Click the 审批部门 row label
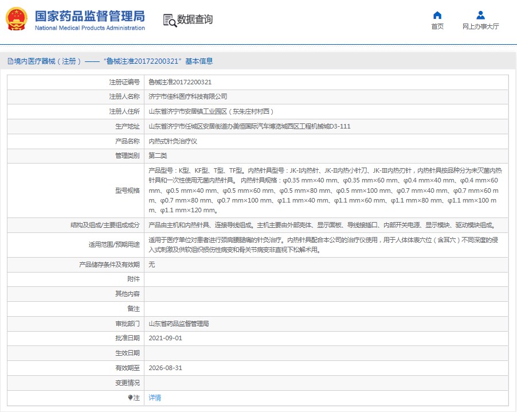This screenshot has width=517, height=412. point(127,324)
